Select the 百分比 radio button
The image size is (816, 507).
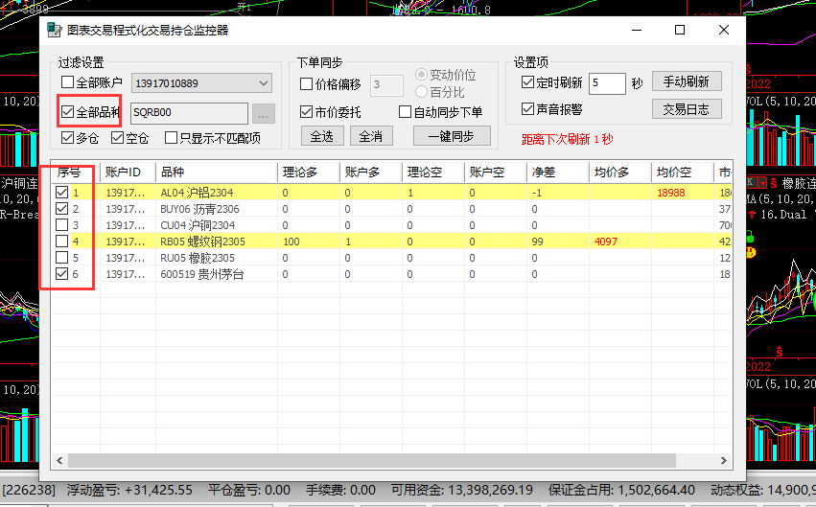tap(422, 92)
